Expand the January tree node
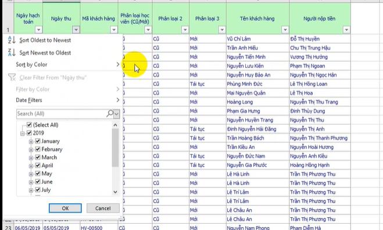Viewport: 383px width, 230px height. (x=31, y=141)
